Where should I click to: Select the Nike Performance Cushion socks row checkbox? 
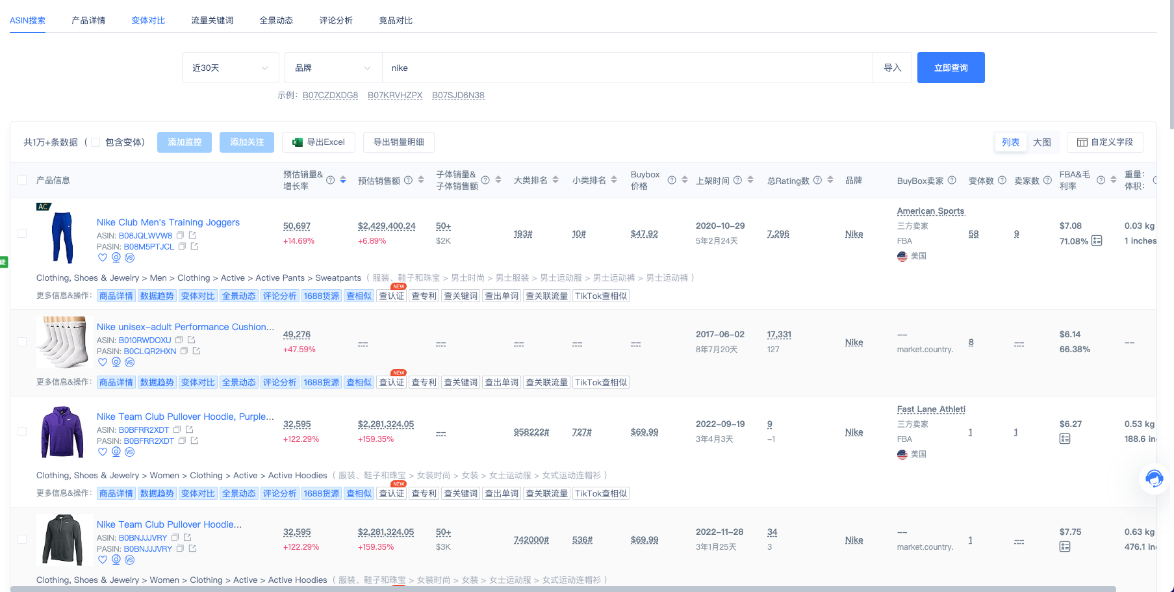tap(22, 342)
